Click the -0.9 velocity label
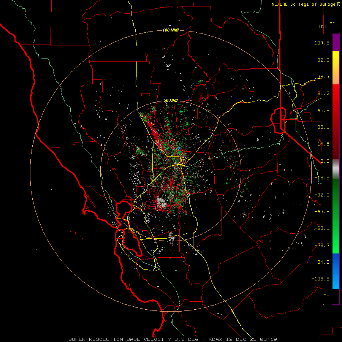The width and height of the screenshot is (342, 342). [x=323, y=161]
